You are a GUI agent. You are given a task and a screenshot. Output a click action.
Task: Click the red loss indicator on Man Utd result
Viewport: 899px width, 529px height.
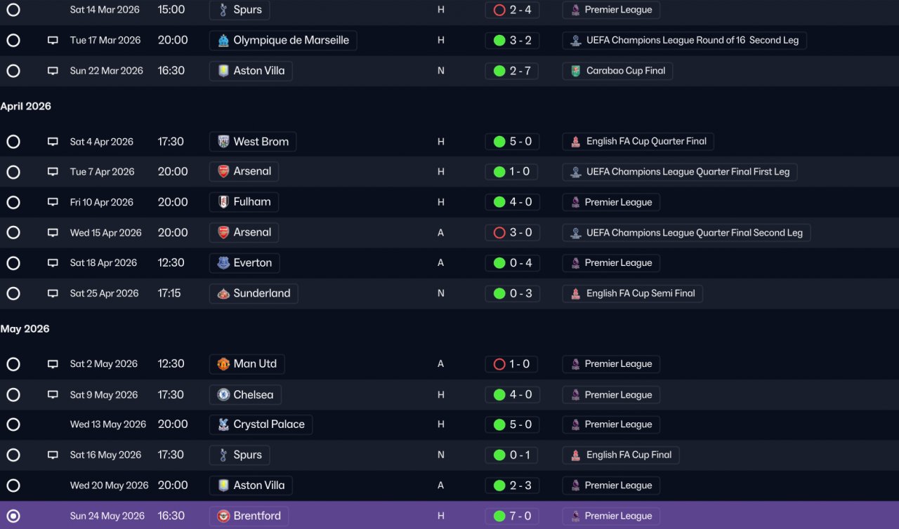point(499,364)
